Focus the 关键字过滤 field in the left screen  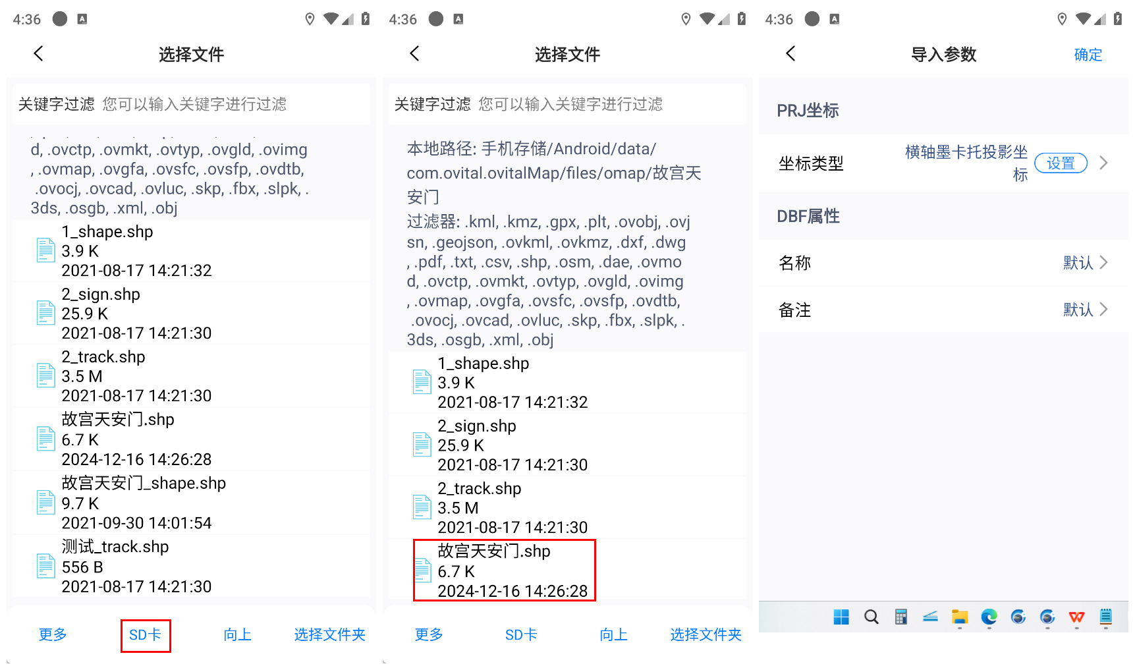coord(191,104)
